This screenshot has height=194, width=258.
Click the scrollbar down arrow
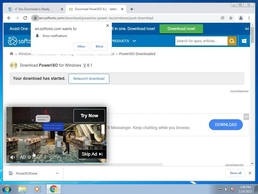click(x=252, y=164)
